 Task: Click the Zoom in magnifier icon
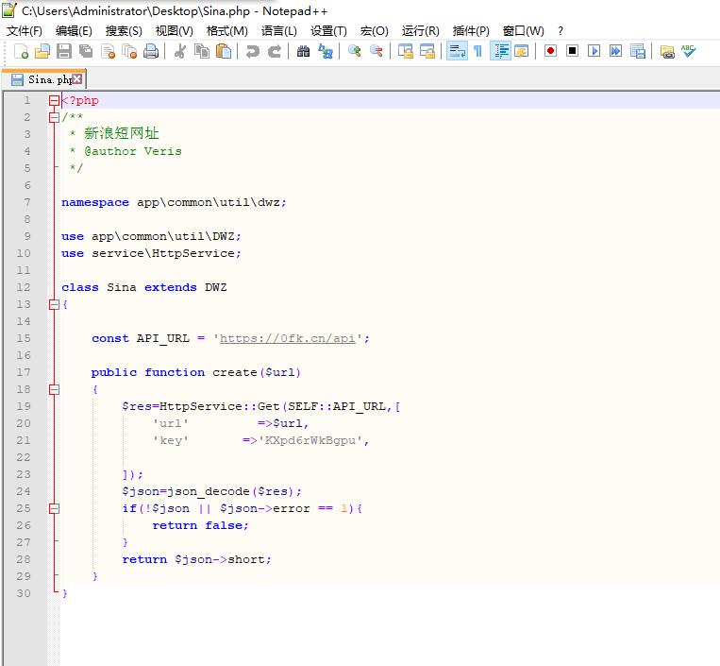pyautogui.click(x=355, y=51)
